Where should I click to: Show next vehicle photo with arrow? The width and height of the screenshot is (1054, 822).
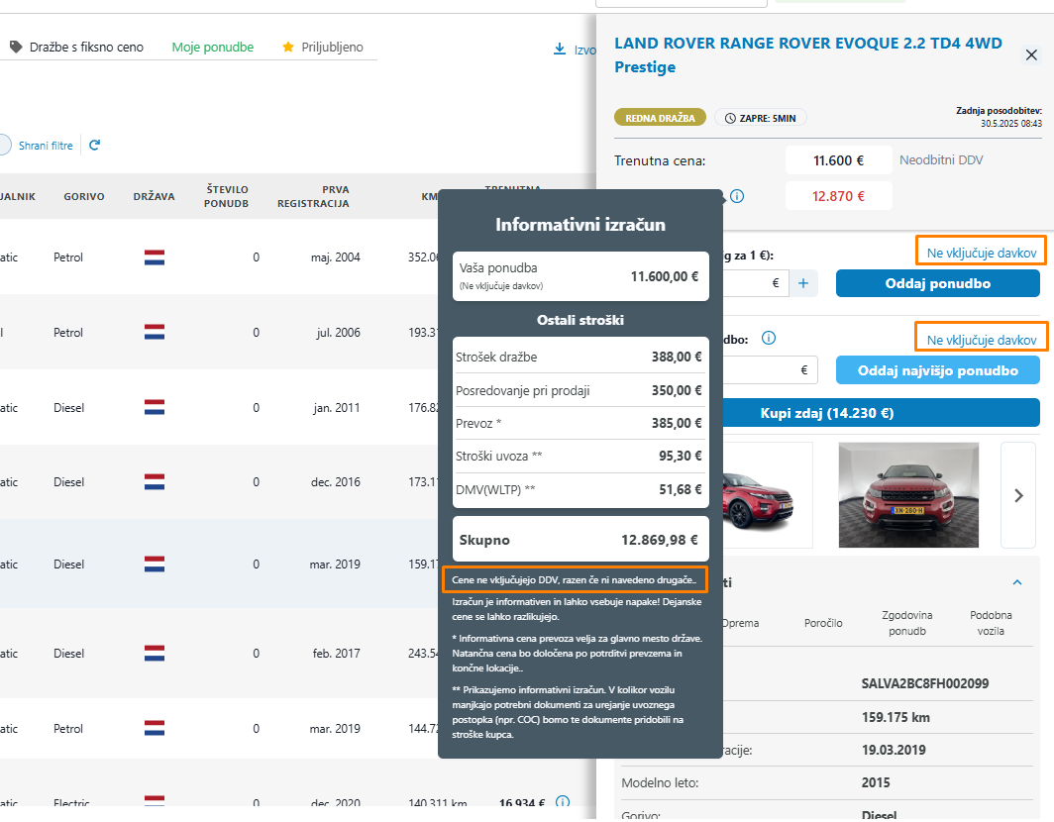(x=1018, y=495)
